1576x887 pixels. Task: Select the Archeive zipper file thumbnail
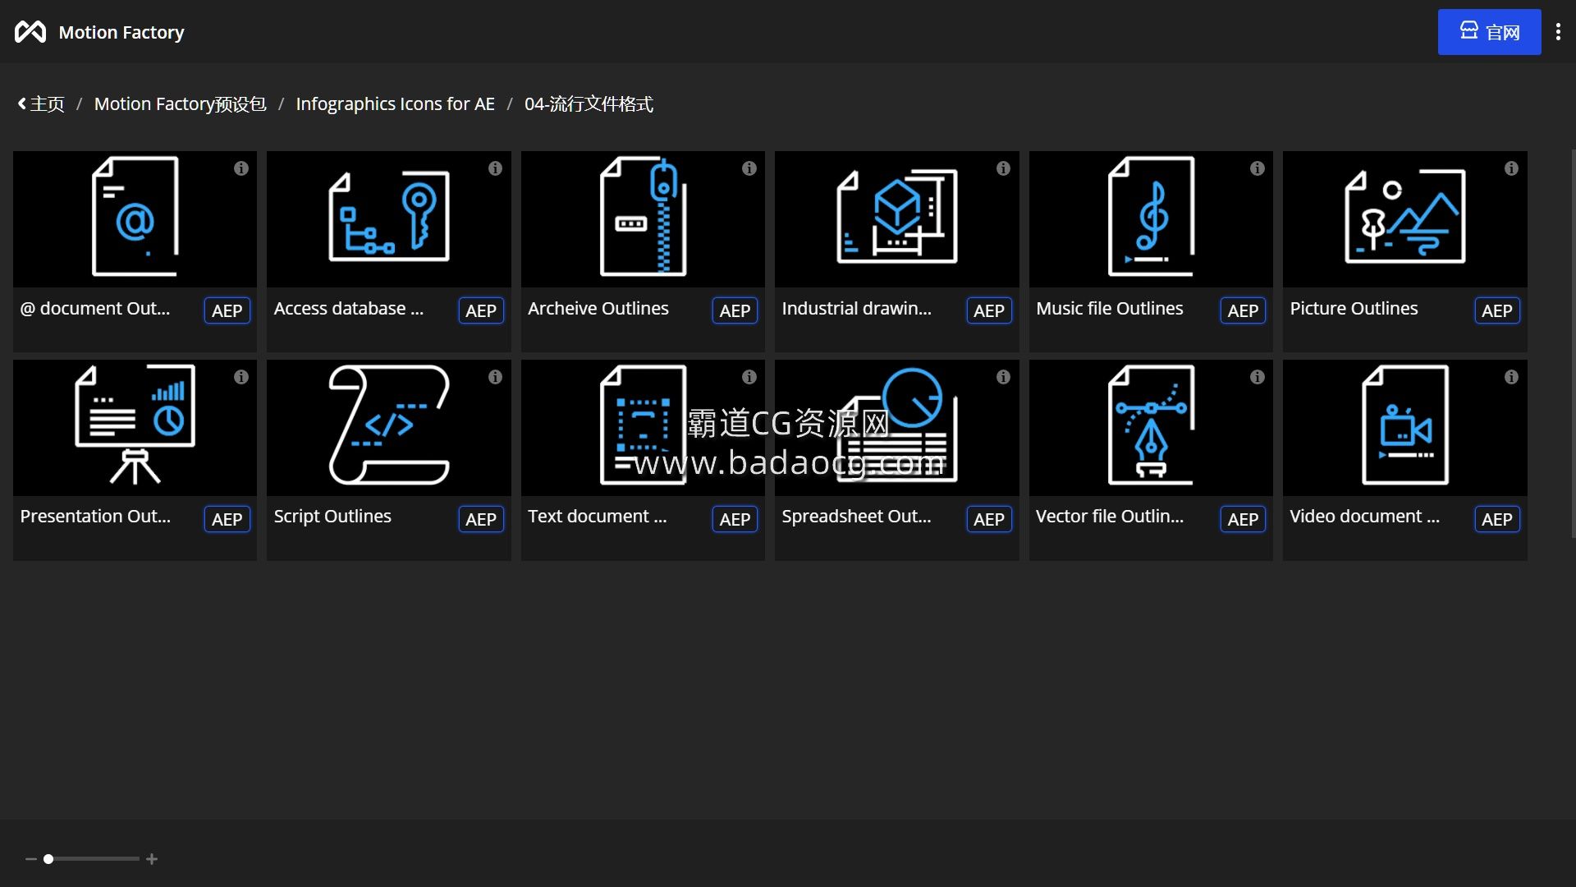[643, 218]
